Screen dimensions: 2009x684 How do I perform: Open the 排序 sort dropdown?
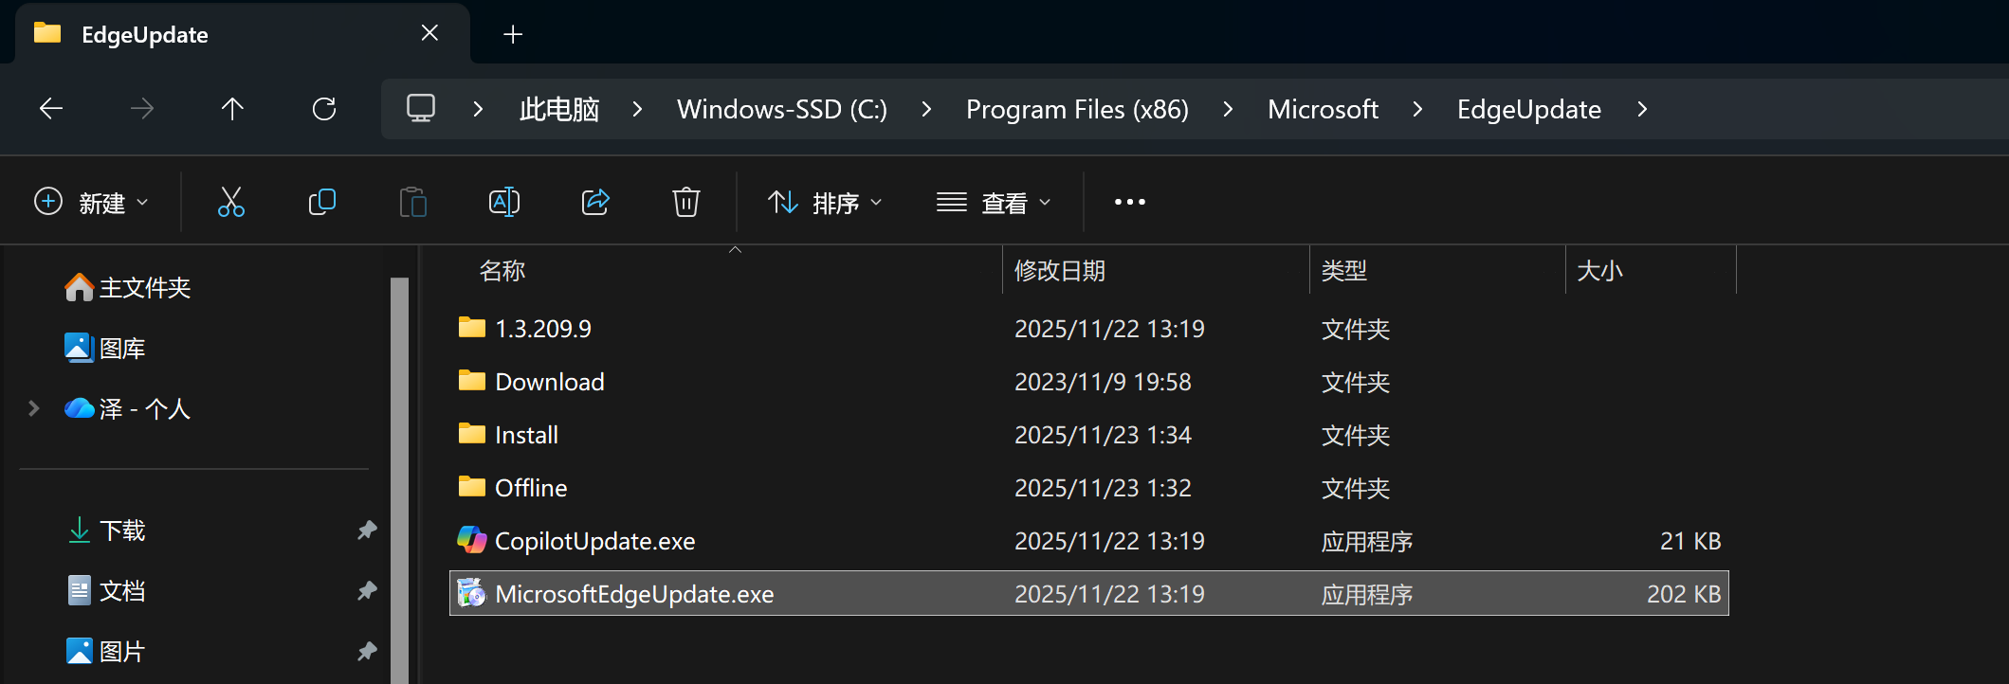[825, 202]
